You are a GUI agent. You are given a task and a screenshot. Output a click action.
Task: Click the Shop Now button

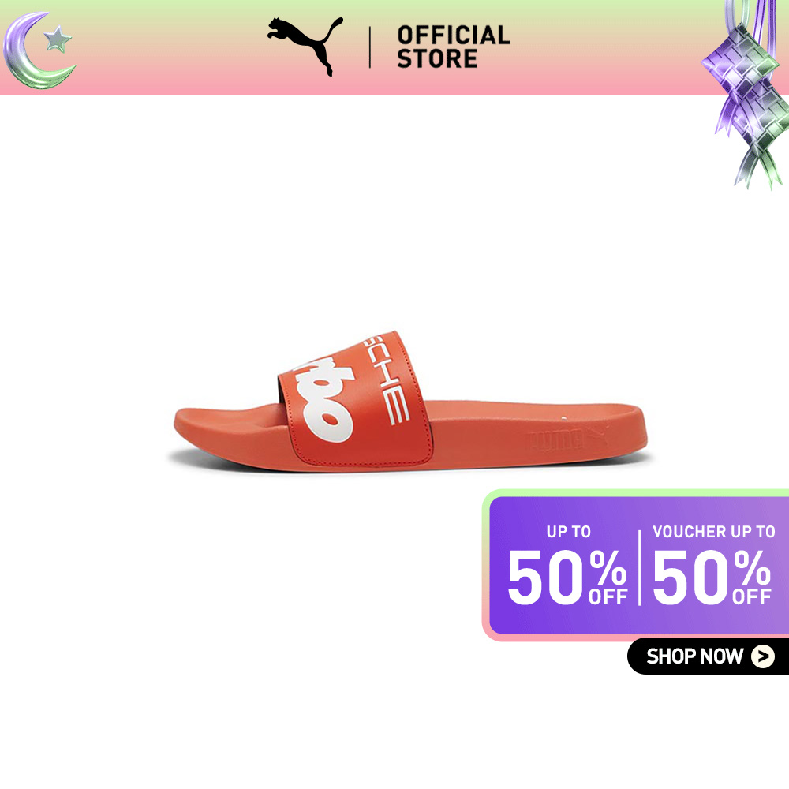708,656
